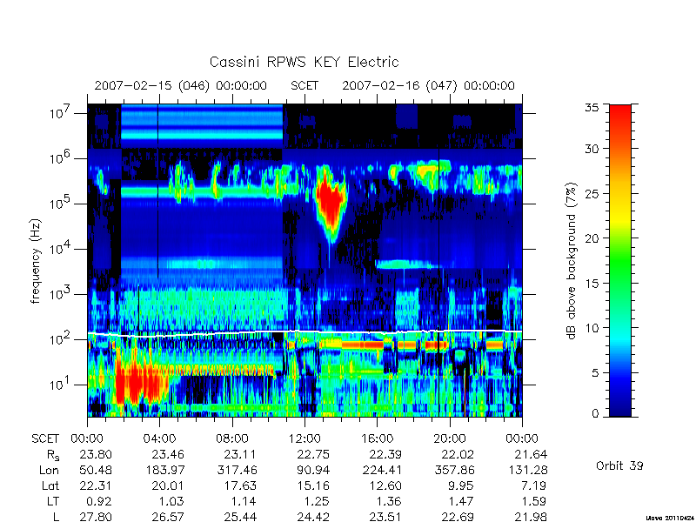Viewport: 696px width, 522px height.
Task: Click the Rs value 21.64
Action: [530, 454]
